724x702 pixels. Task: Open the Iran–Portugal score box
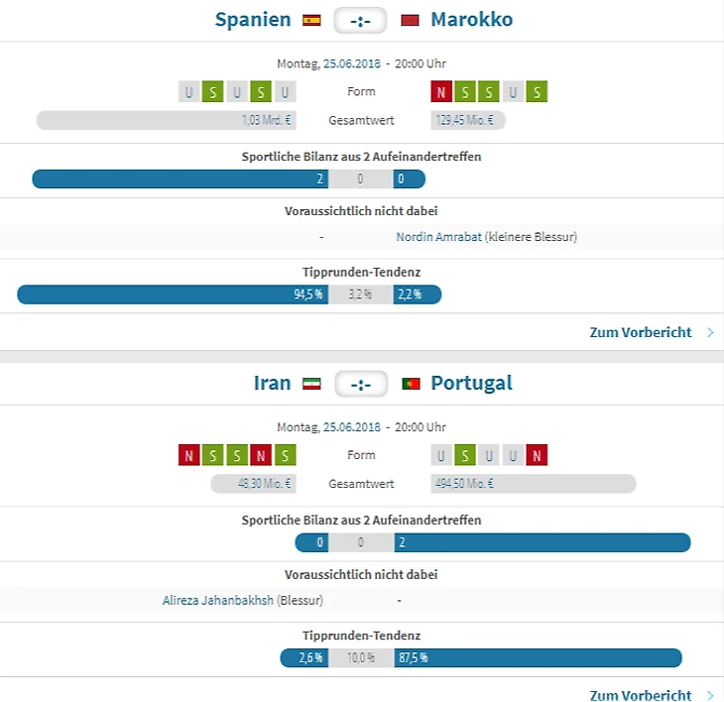pos(361,383)
